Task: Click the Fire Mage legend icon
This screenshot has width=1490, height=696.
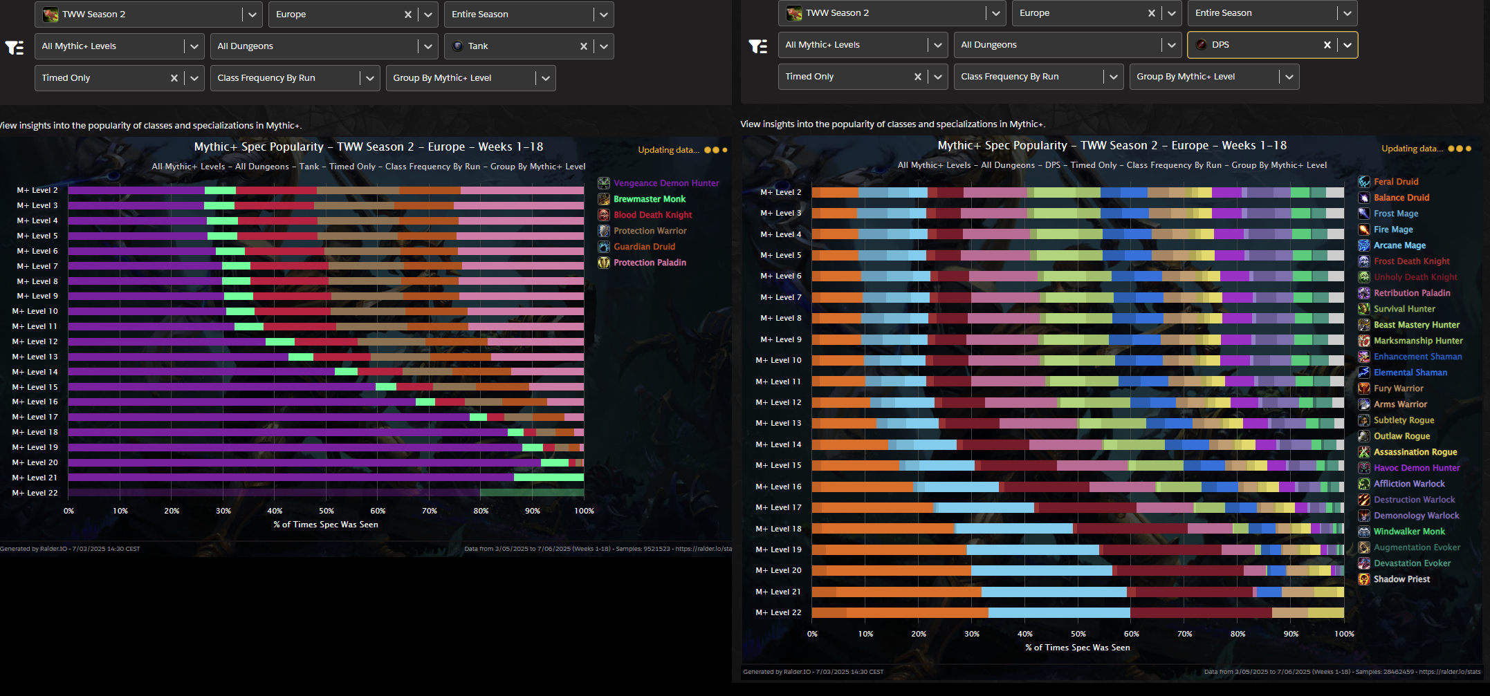Action: click(1364, 229)
